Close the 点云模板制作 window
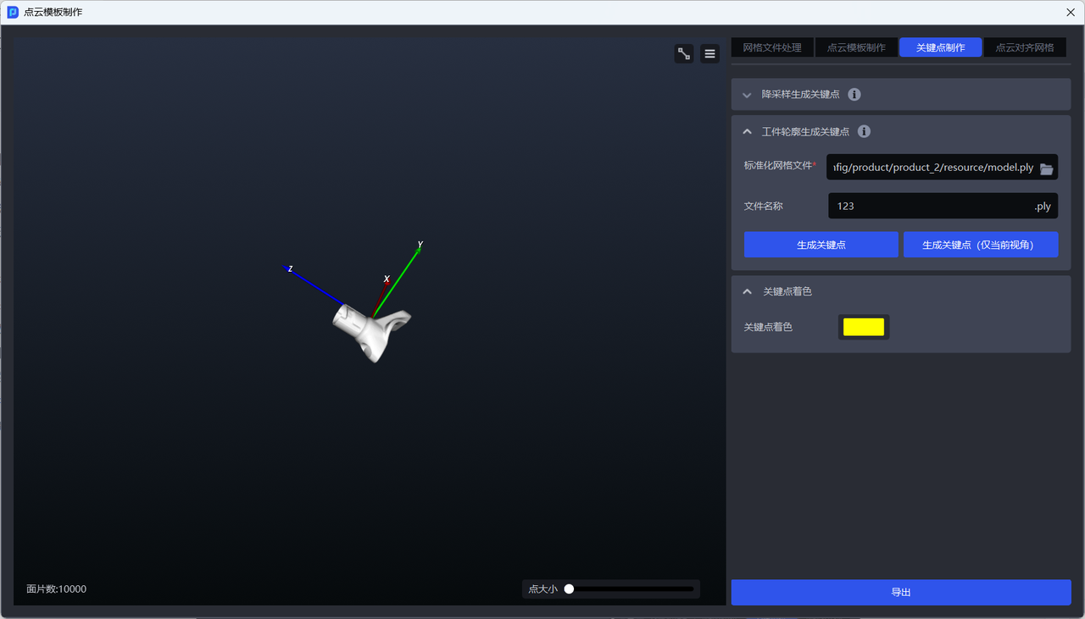Screen dimensions: 1085x619 pyautogui.click(x=1071, y=12)
